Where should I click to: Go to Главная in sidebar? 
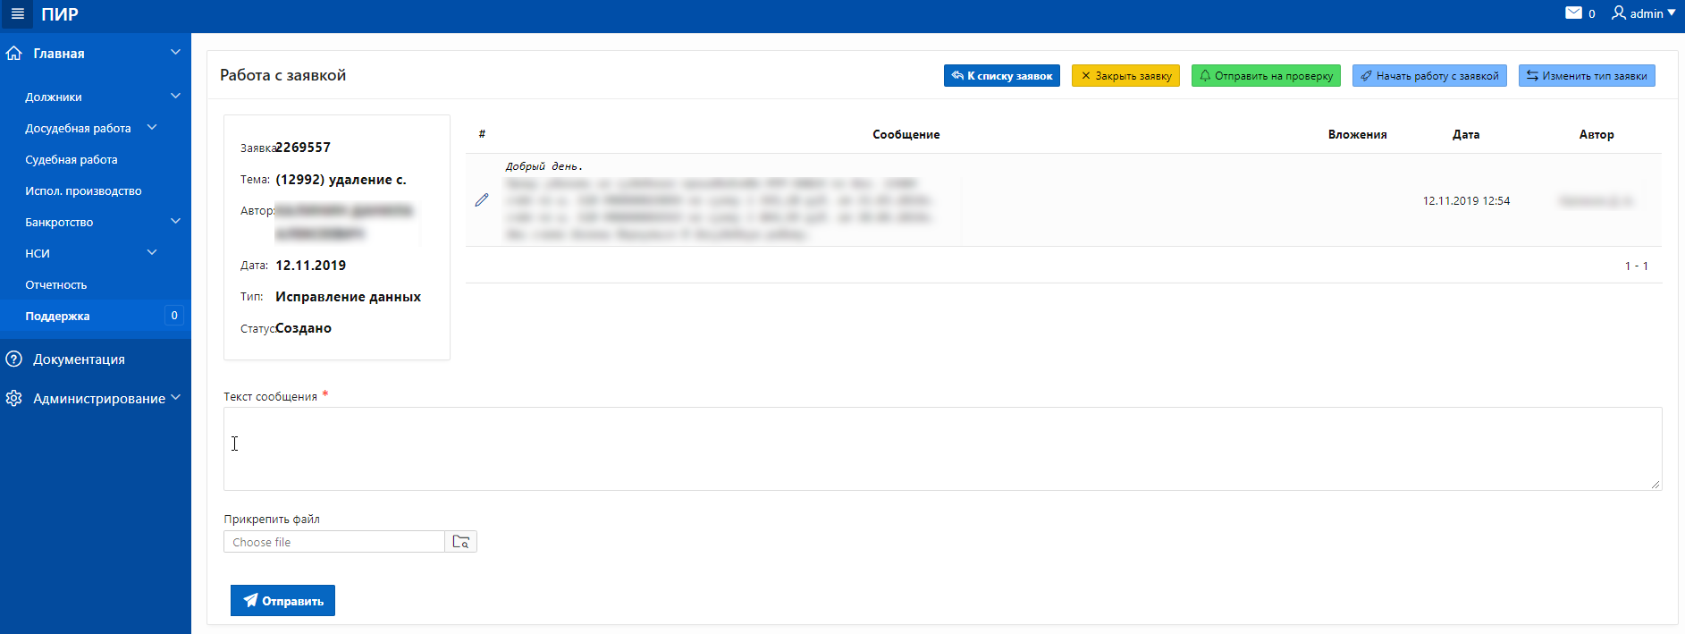(59, 53)
